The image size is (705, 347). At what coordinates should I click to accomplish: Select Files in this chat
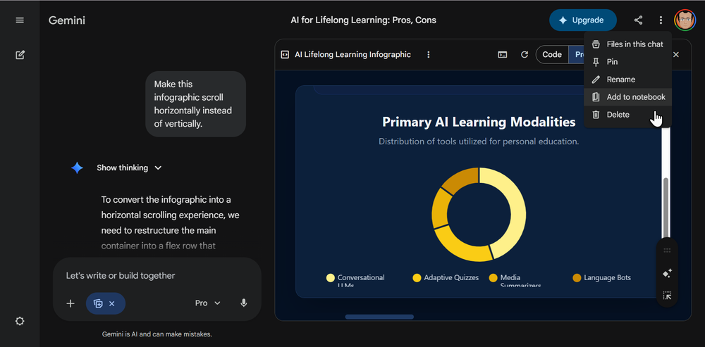pos(627,44)
